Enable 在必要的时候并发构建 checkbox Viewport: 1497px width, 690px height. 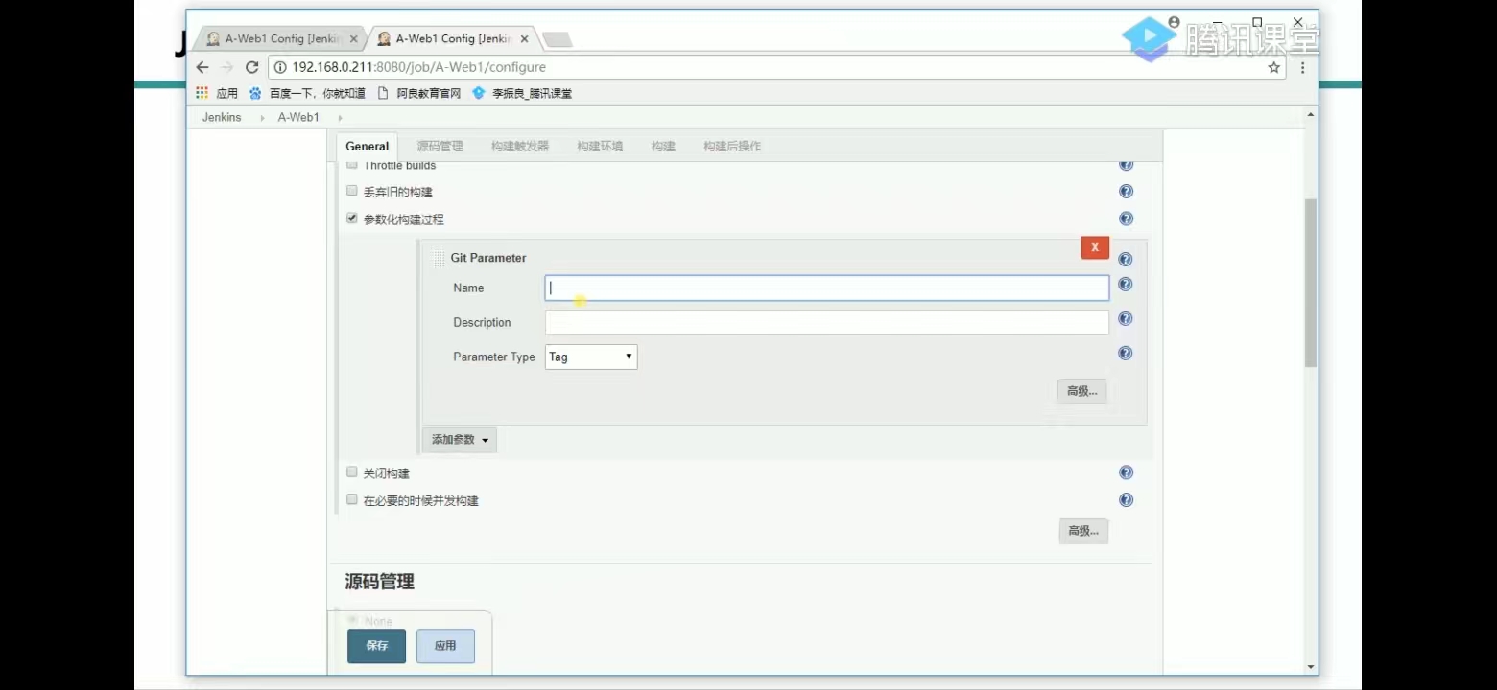[352, 499]
